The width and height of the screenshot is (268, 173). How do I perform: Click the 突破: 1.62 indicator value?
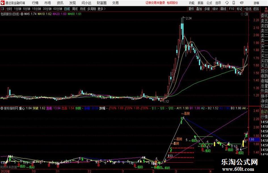[x=39, y=108]
